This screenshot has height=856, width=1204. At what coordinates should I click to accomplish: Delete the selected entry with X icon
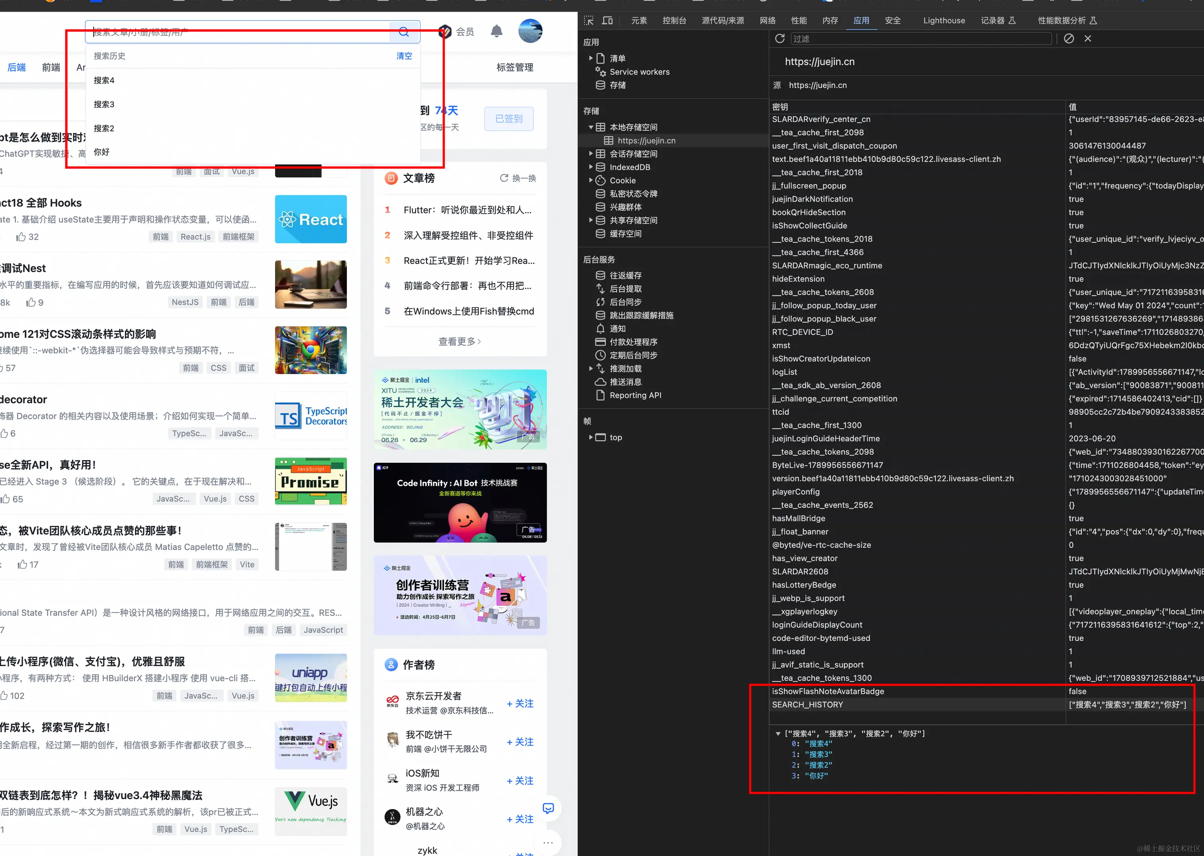1087,39
